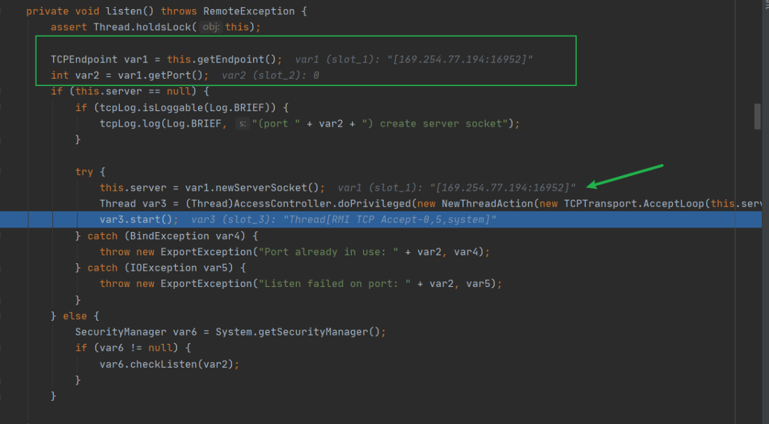Click the AccessController.doPrivileged call

pyautogui.click(x=323, y=204)
